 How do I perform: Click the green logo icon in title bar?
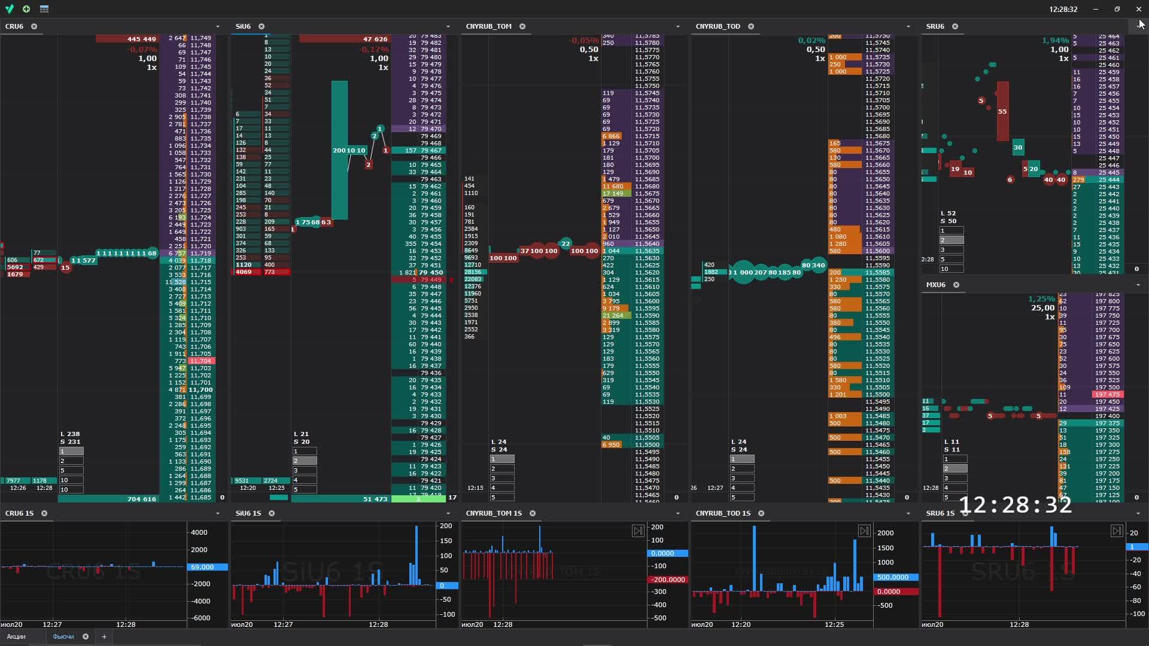click(10, 9)
